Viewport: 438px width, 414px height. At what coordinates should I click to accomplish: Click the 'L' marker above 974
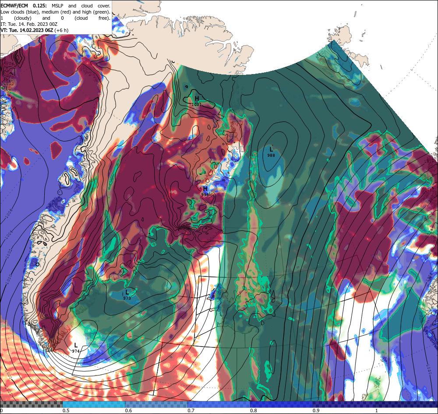coord(76,346)
